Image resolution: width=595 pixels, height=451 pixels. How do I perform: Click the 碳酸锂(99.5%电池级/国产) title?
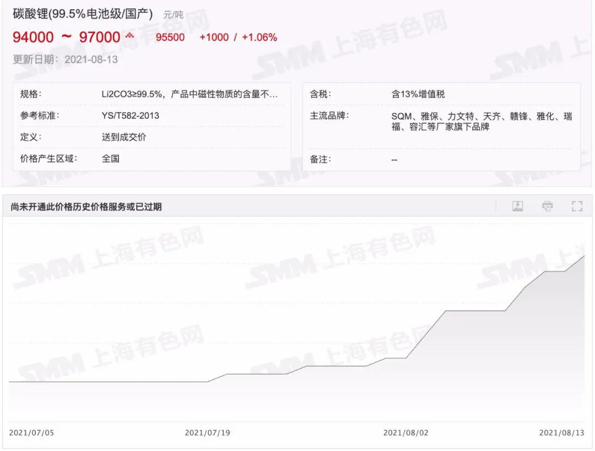click(x=83, y=14)
